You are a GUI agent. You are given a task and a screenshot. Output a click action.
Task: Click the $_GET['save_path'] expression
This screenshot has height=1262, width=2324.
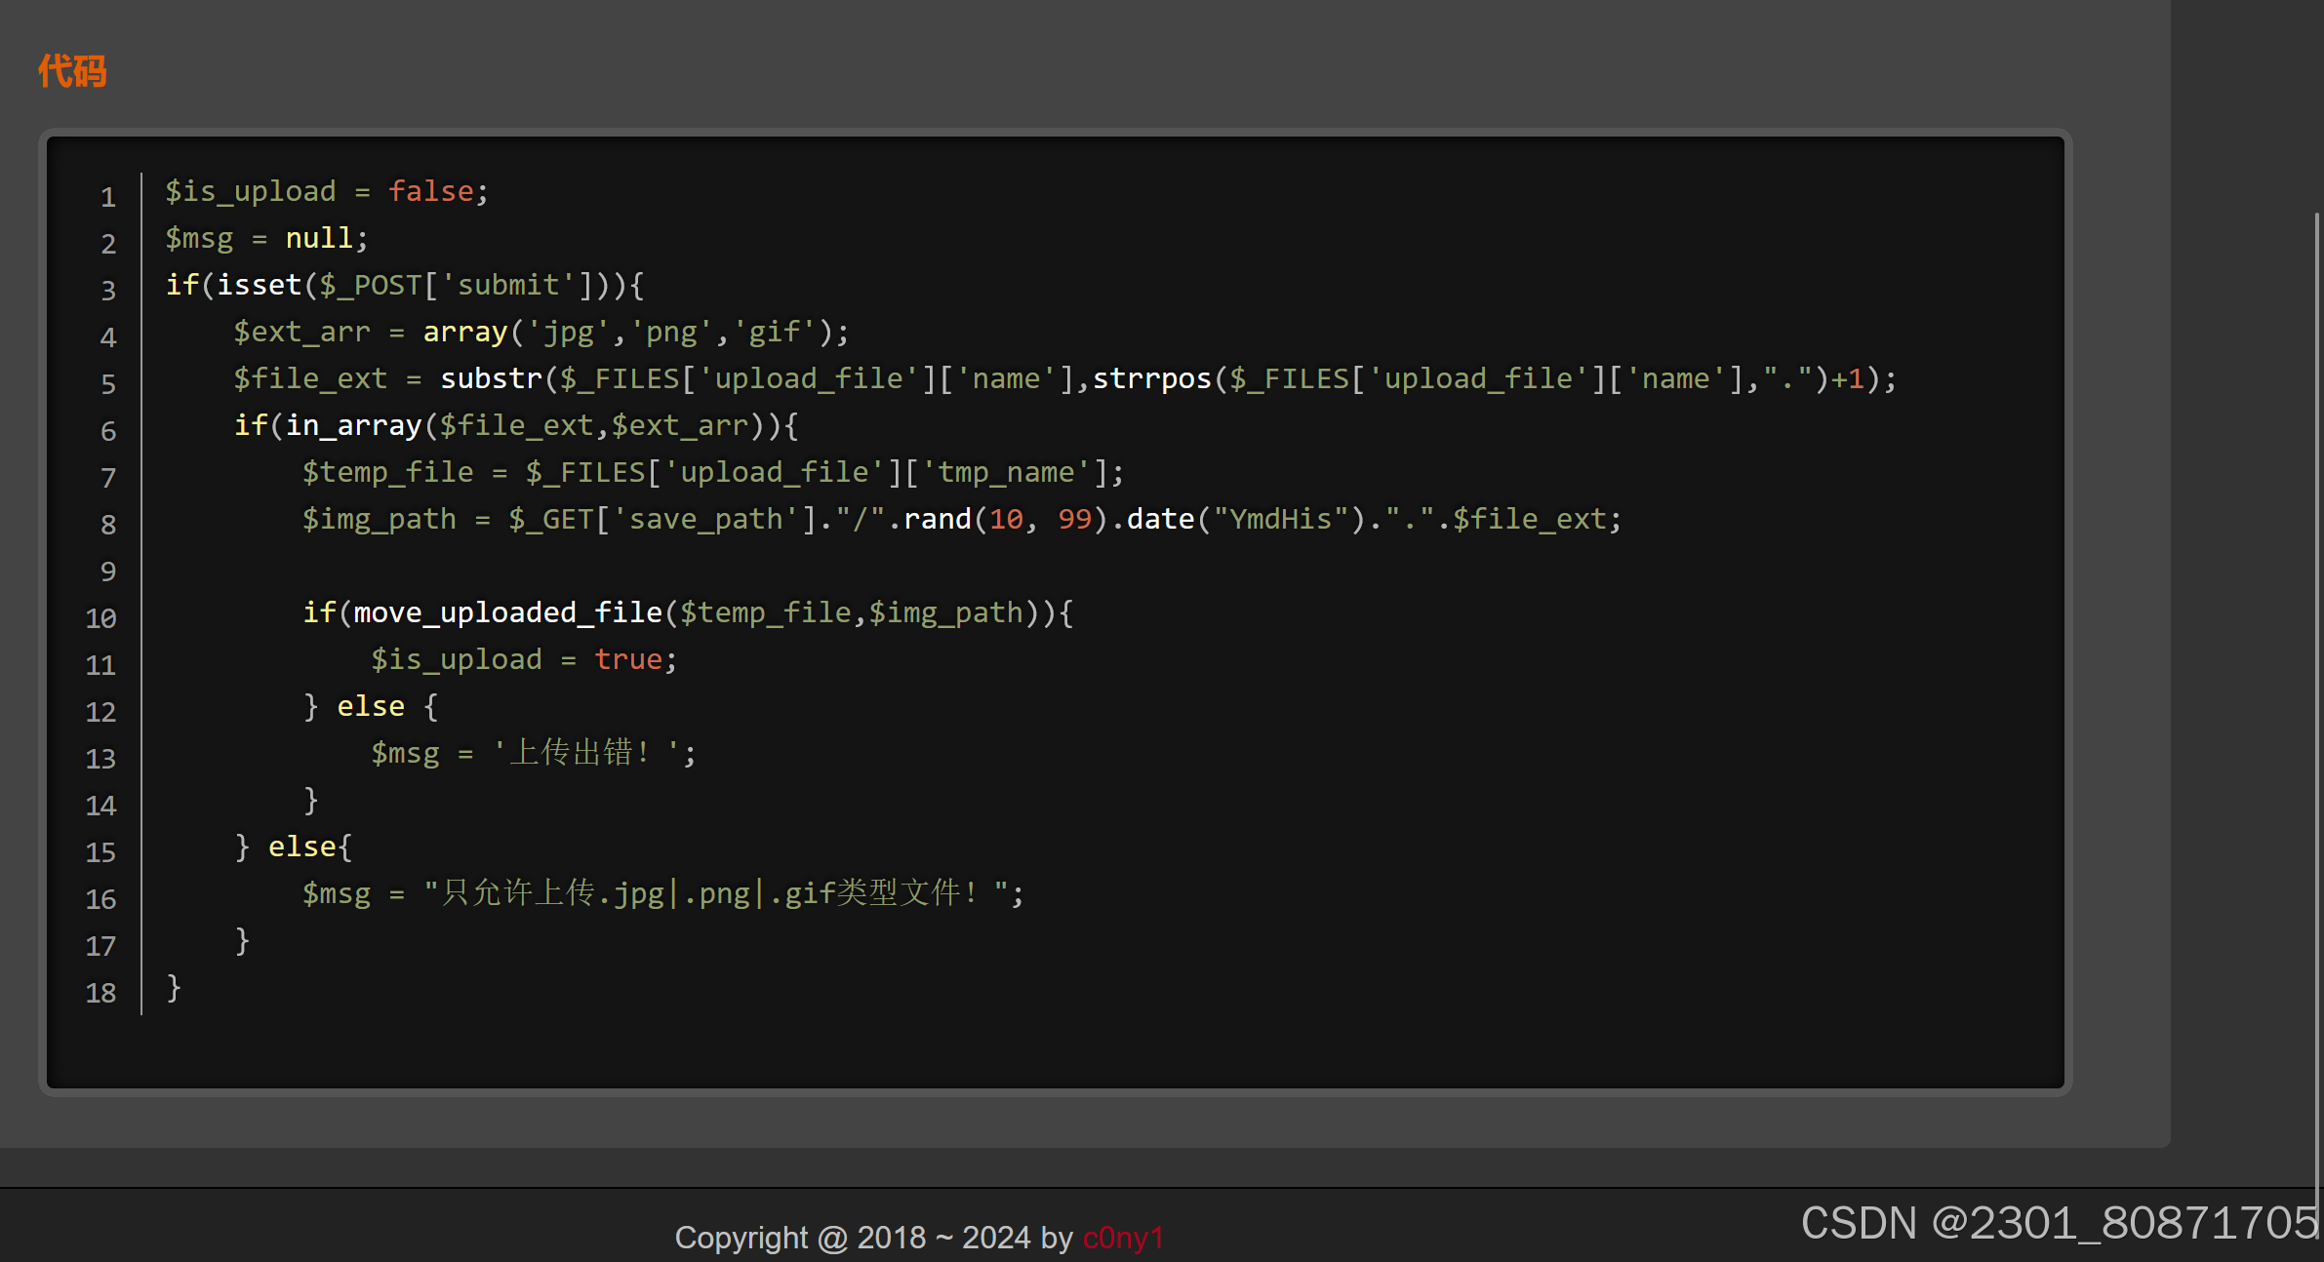[x=661, y=519]
